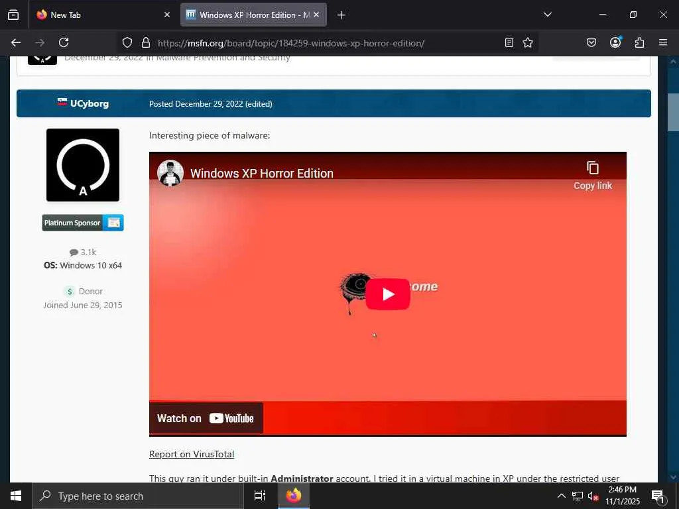
Task: Open the Firefox application menu
Action: click(x=663, y=42)
